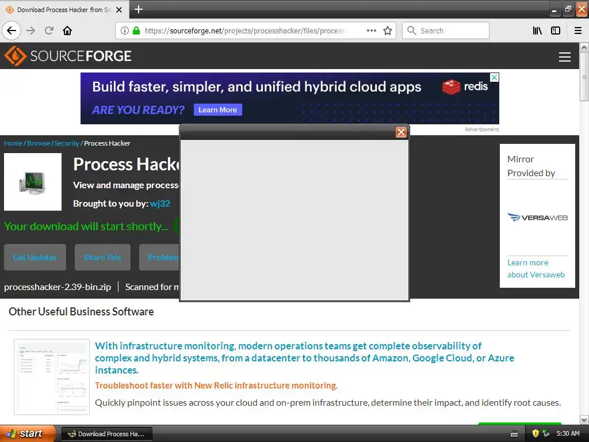This screenshot has width=589, height=442.
Task: Click the Process Hacker project icon
Action: [x=33, y=182]
